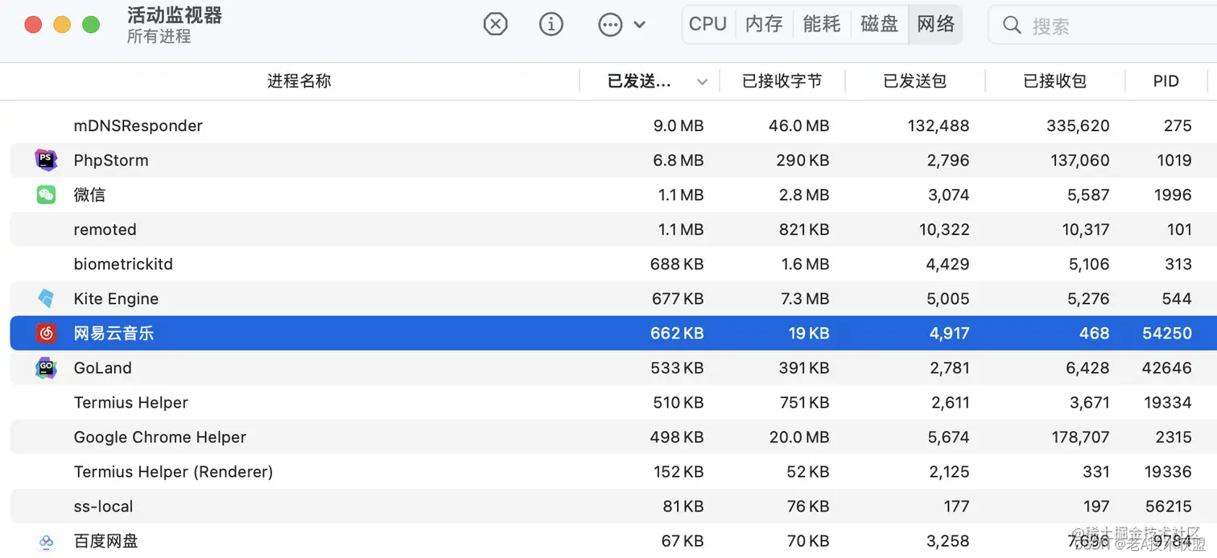The height and width of the screenshot is (558, 1217).
Task: Select the remoted process row
Action: point(613,229)
